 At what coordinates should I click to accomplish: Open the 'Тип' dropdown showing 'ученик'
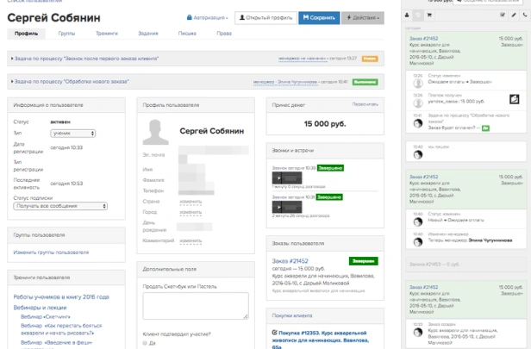72,134
